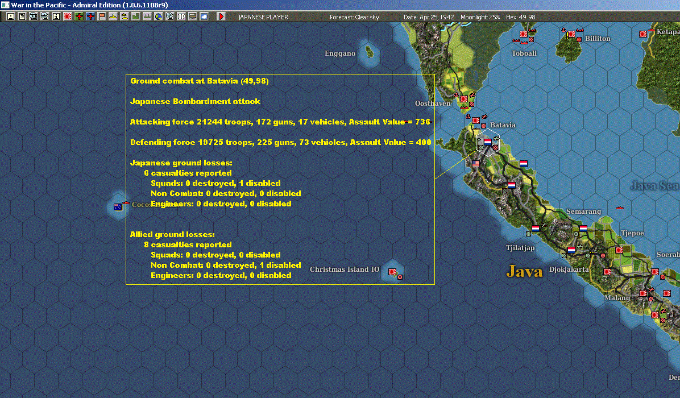Select the Japanese flag at Oosthaven
Viewport: 680px width, 398px height.
(464, 99)
